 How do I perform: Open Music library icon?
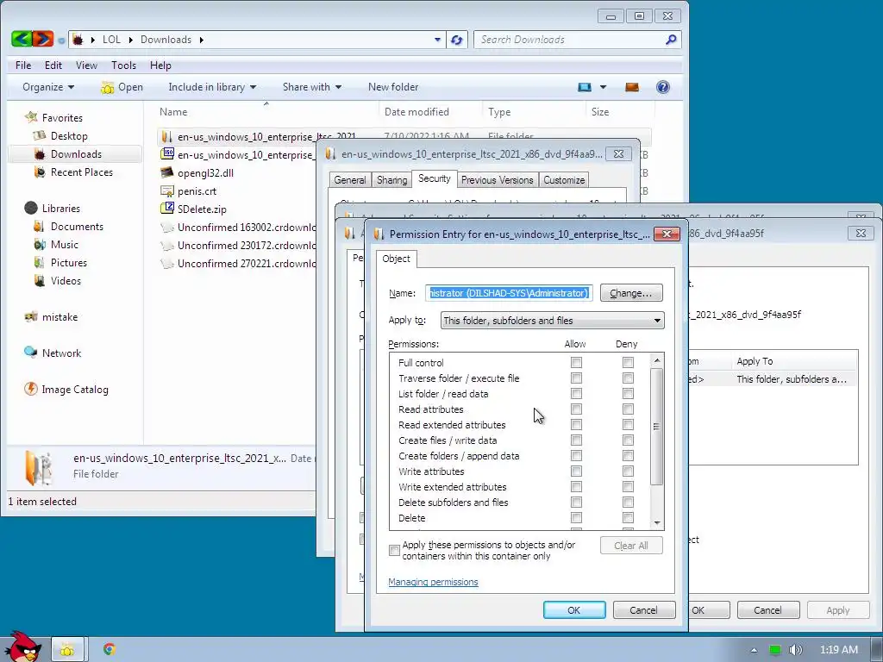tap(40, 244)
